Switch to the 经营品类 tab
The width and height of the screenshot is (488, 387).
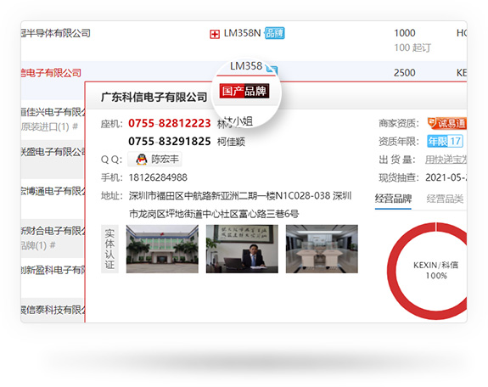coord(445,199)
